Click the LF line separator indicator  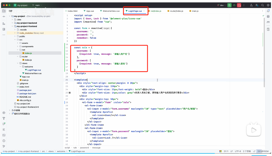[231, 151]
